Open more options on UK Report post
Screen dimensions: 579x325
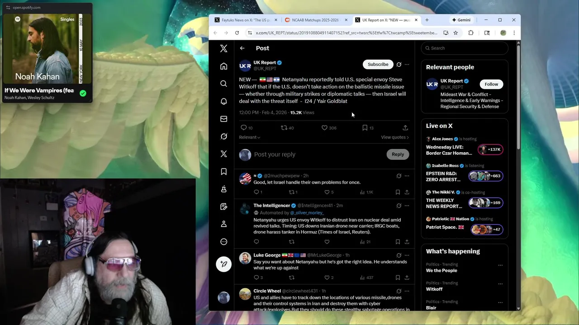407,65
